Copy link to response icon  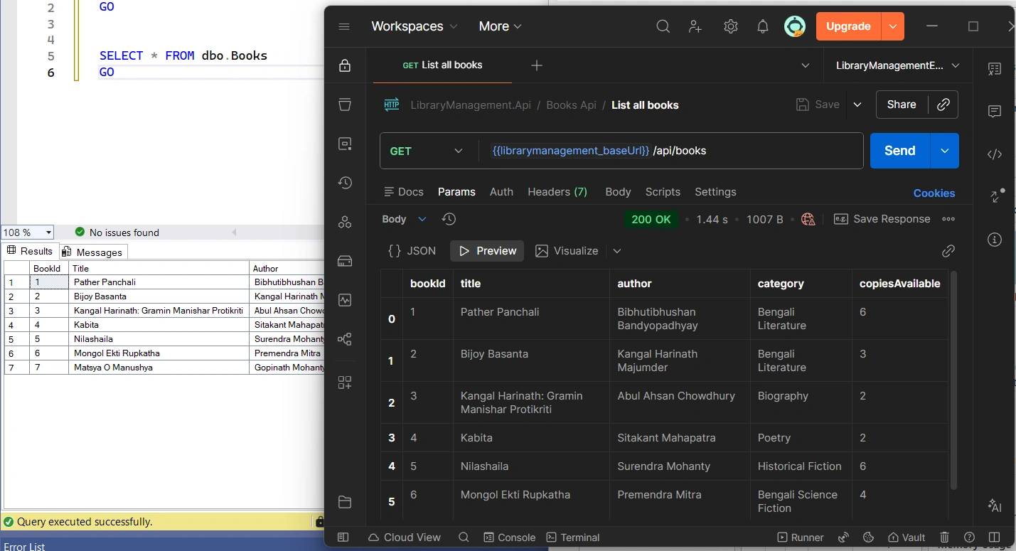point(948,251)
